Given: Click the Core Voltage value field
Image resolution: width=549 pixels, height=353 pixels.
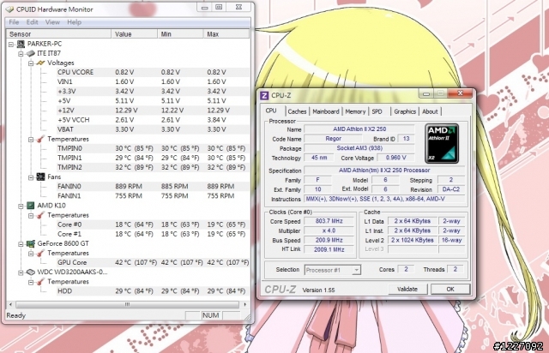Looking at the screenshot, I should point(395,158).
